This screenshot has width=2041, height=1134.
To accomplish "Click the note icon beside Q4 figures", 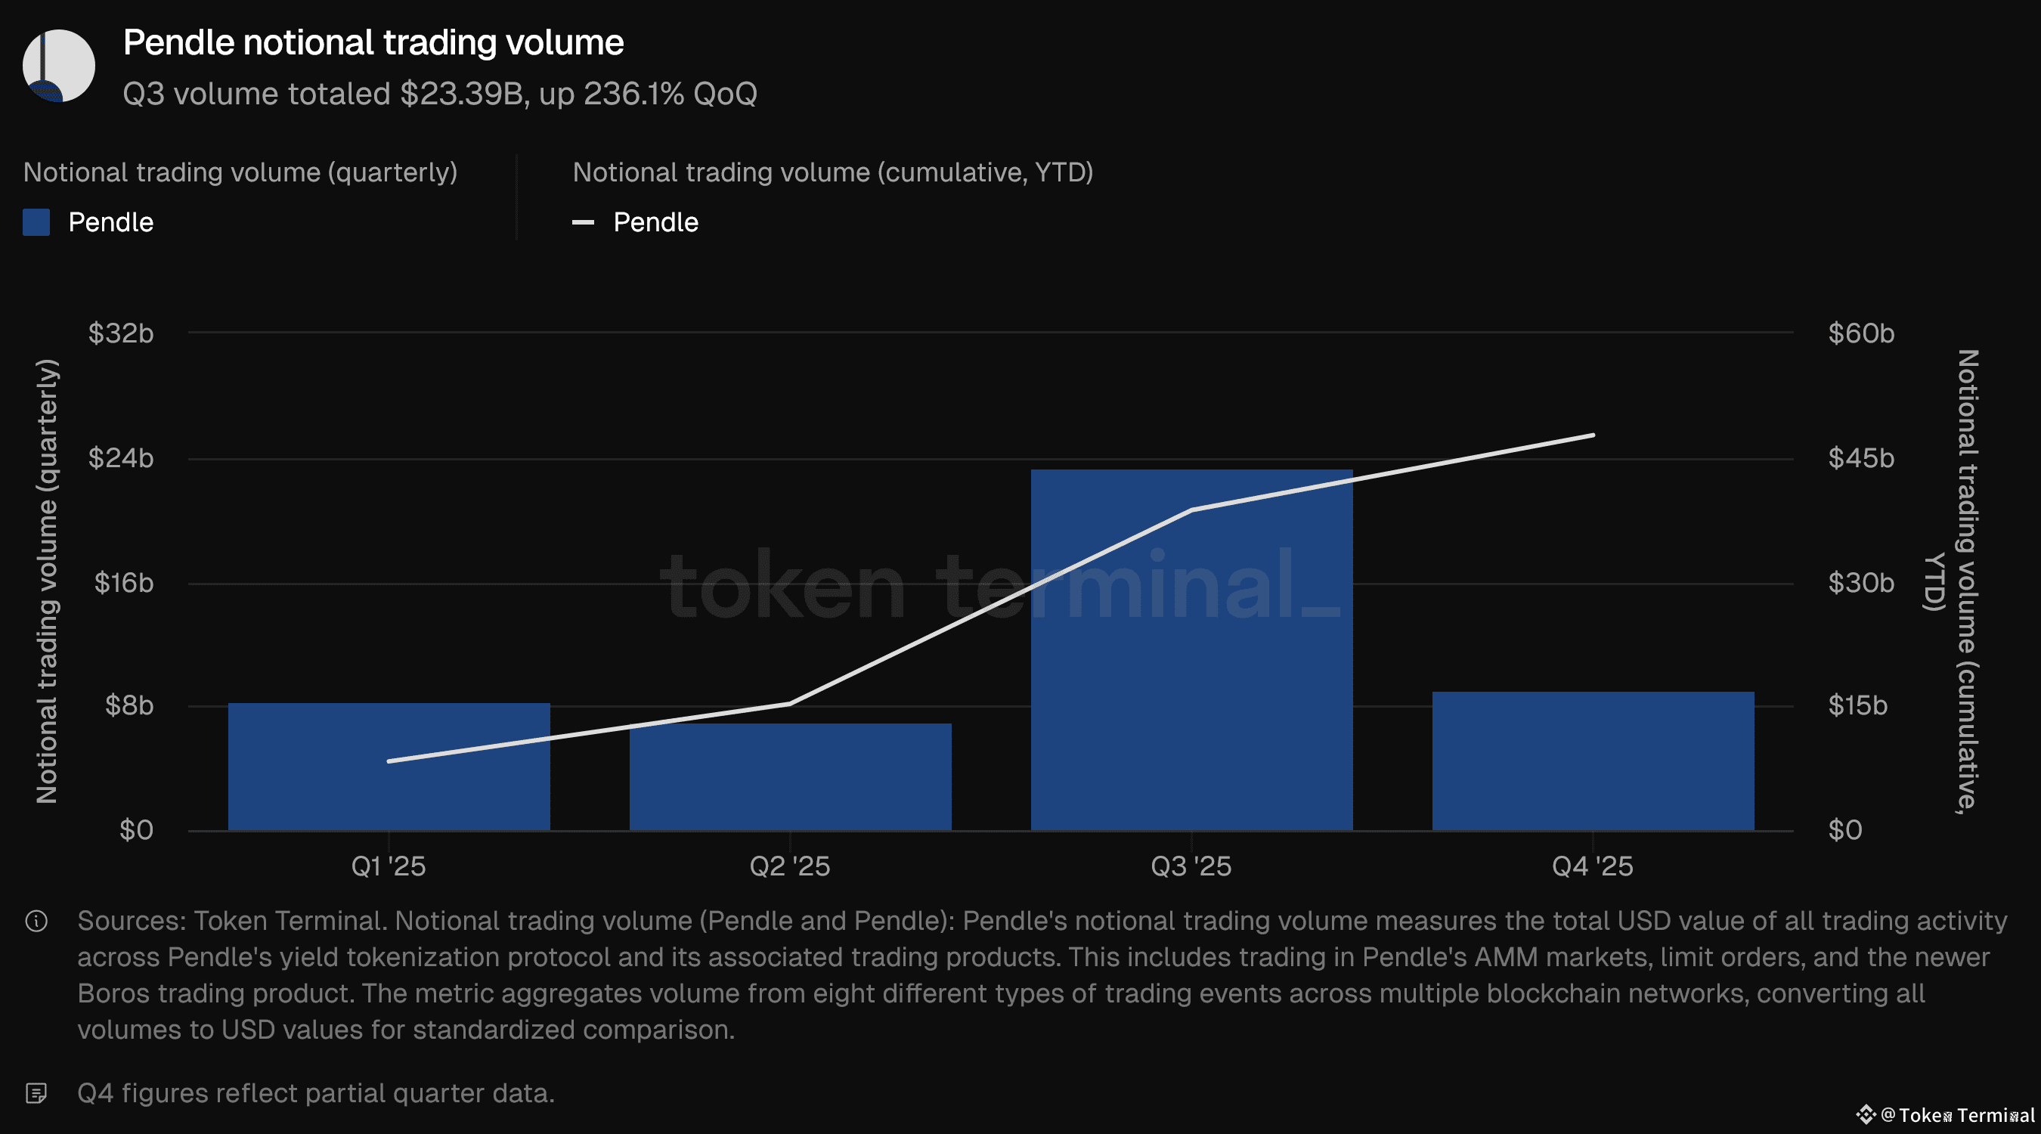I will [x=36, y=1094].
